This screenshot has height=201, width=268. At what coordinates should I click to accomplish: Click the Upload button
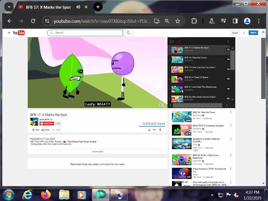pos(235,33)
